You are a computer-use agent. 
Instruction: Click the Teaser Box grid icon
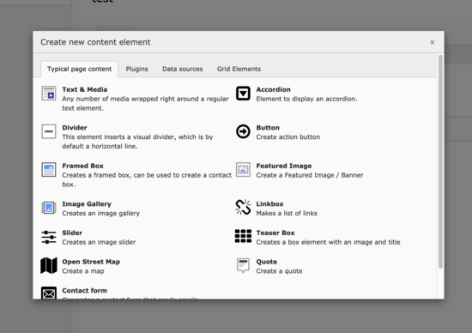tap(243, 236)
